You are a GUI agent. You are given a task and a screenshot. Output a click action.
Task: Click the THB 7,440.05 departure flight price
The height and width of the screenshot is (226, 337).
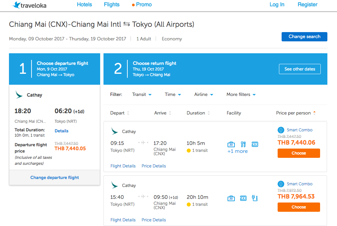tap(70, 149)
